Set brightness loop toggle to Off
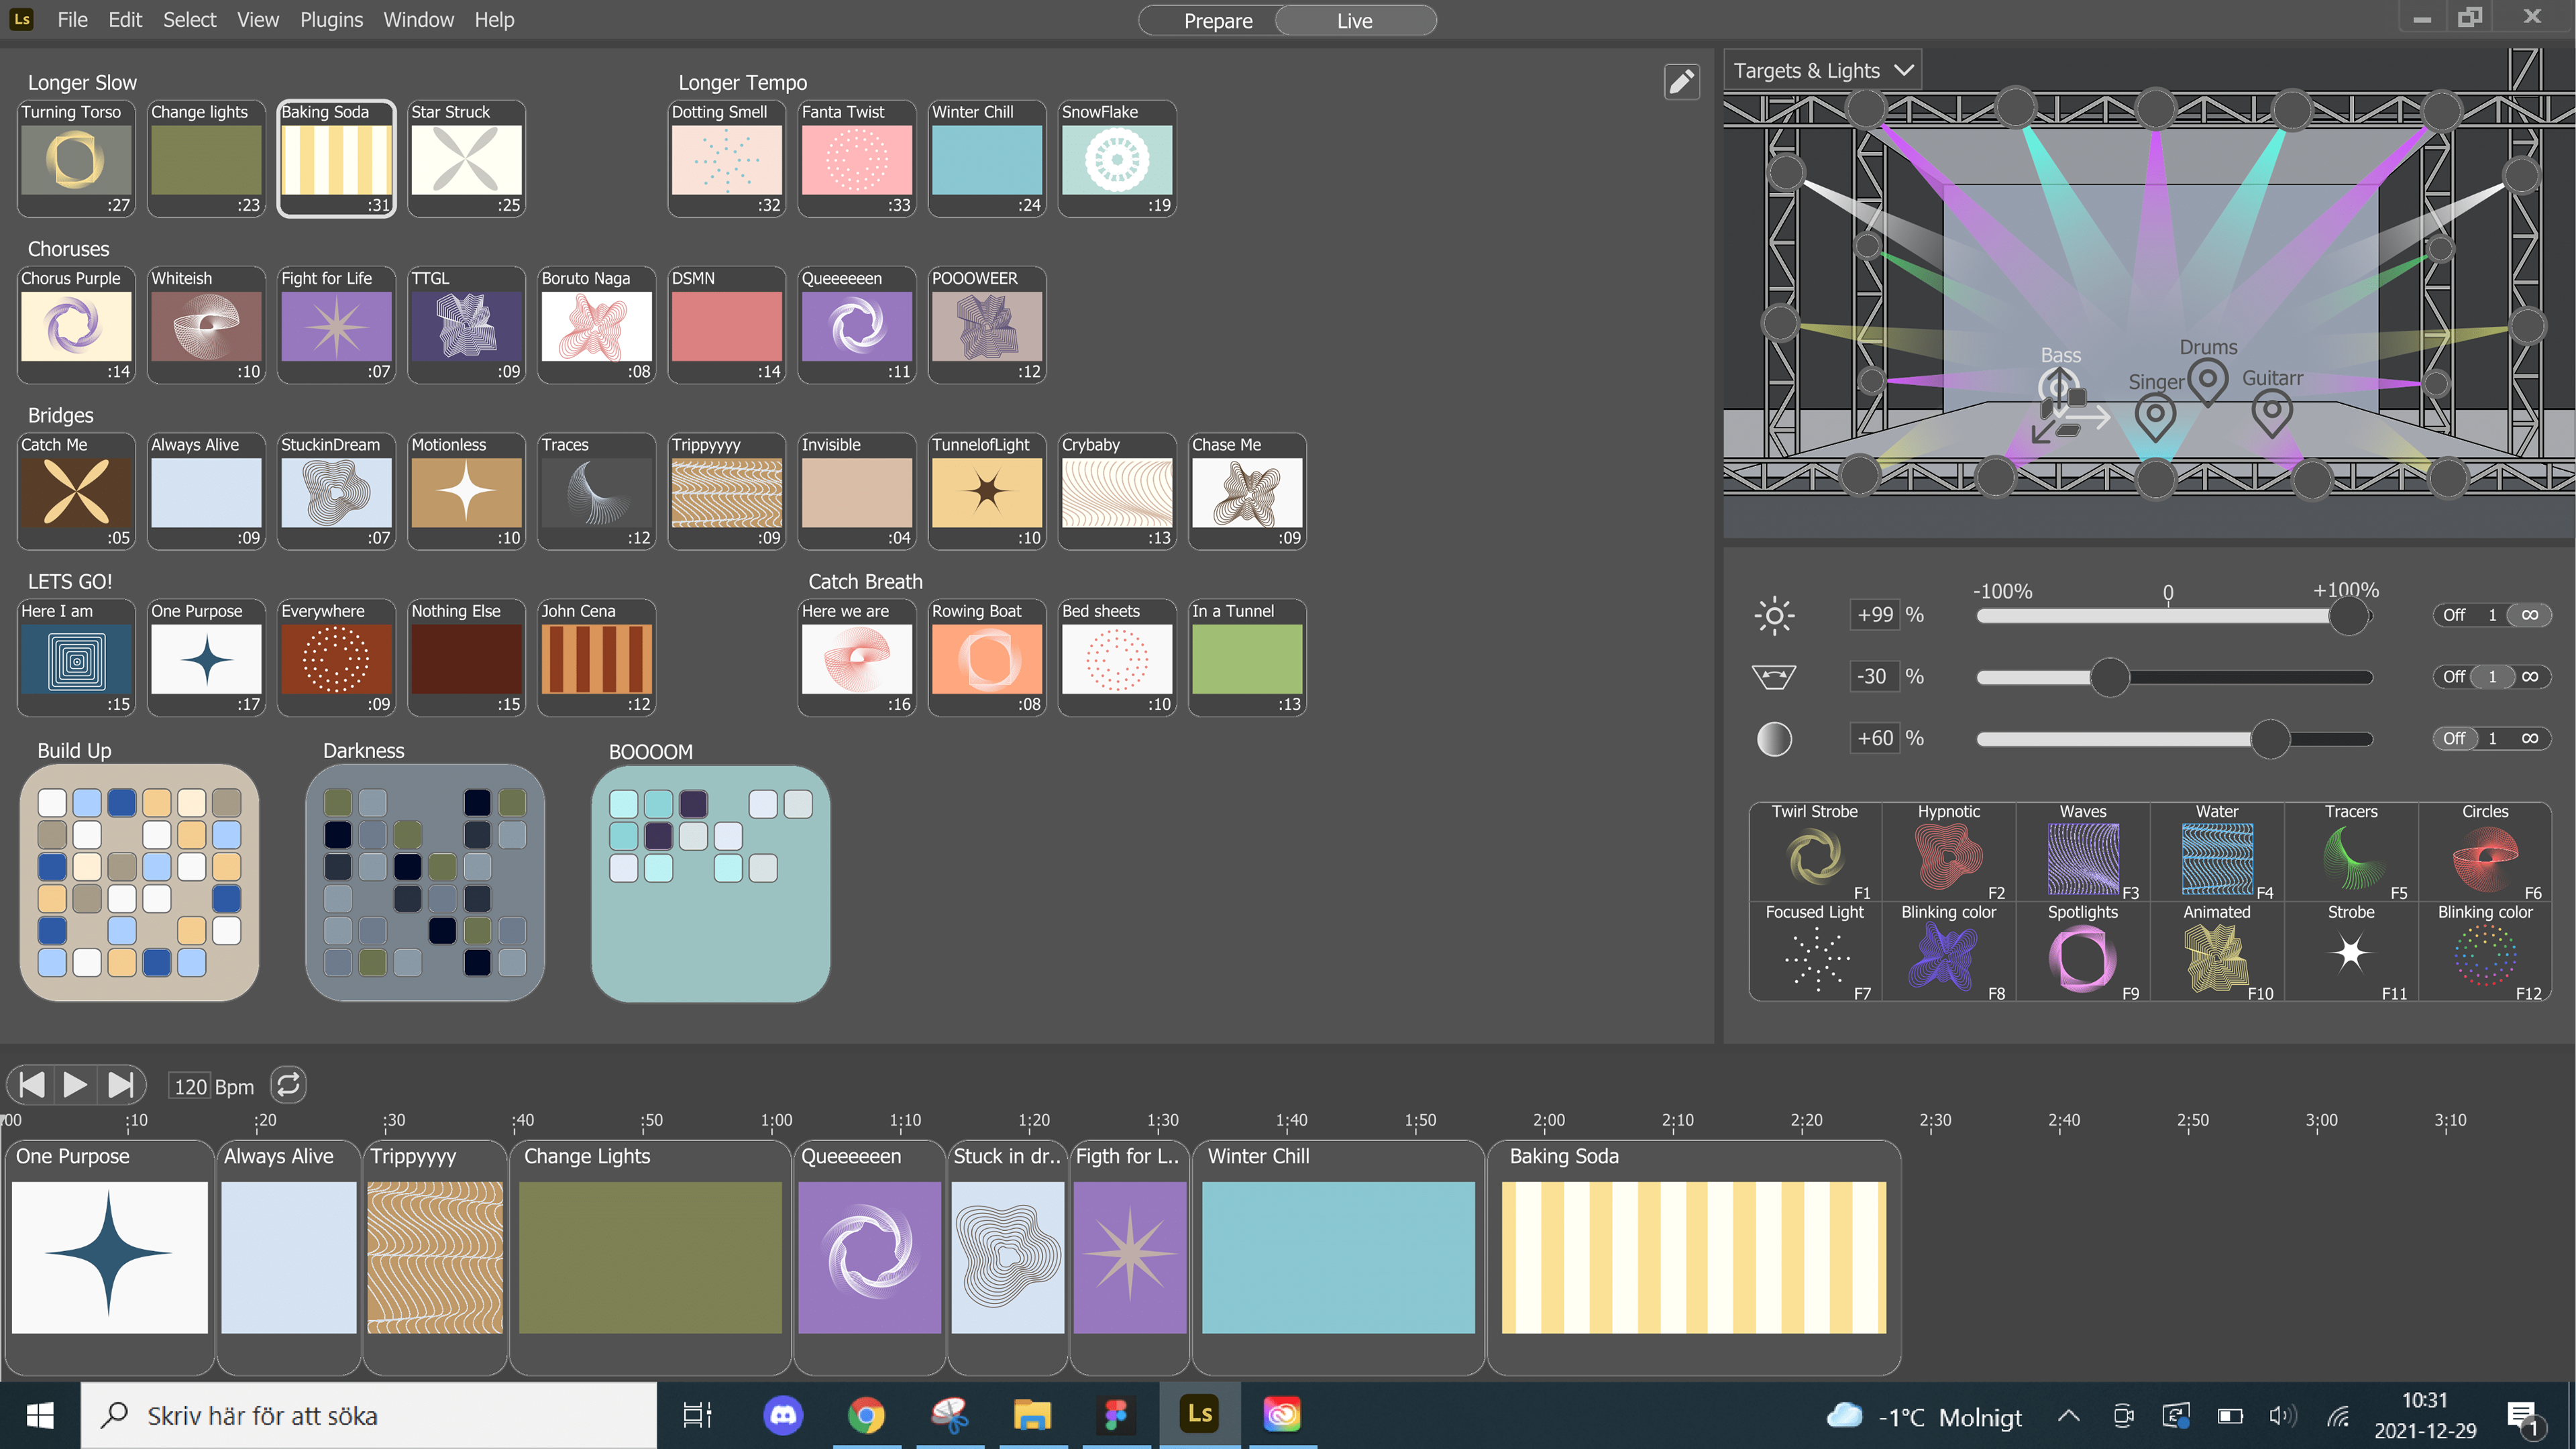2576x1449 pixels. pyautogui.click(x=2454, y=615)
